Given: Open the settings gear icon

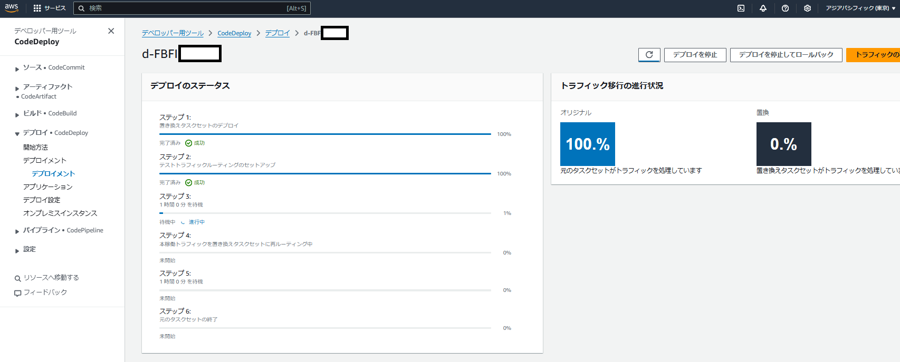Looking at the screenshot, I should click(807, 8).
